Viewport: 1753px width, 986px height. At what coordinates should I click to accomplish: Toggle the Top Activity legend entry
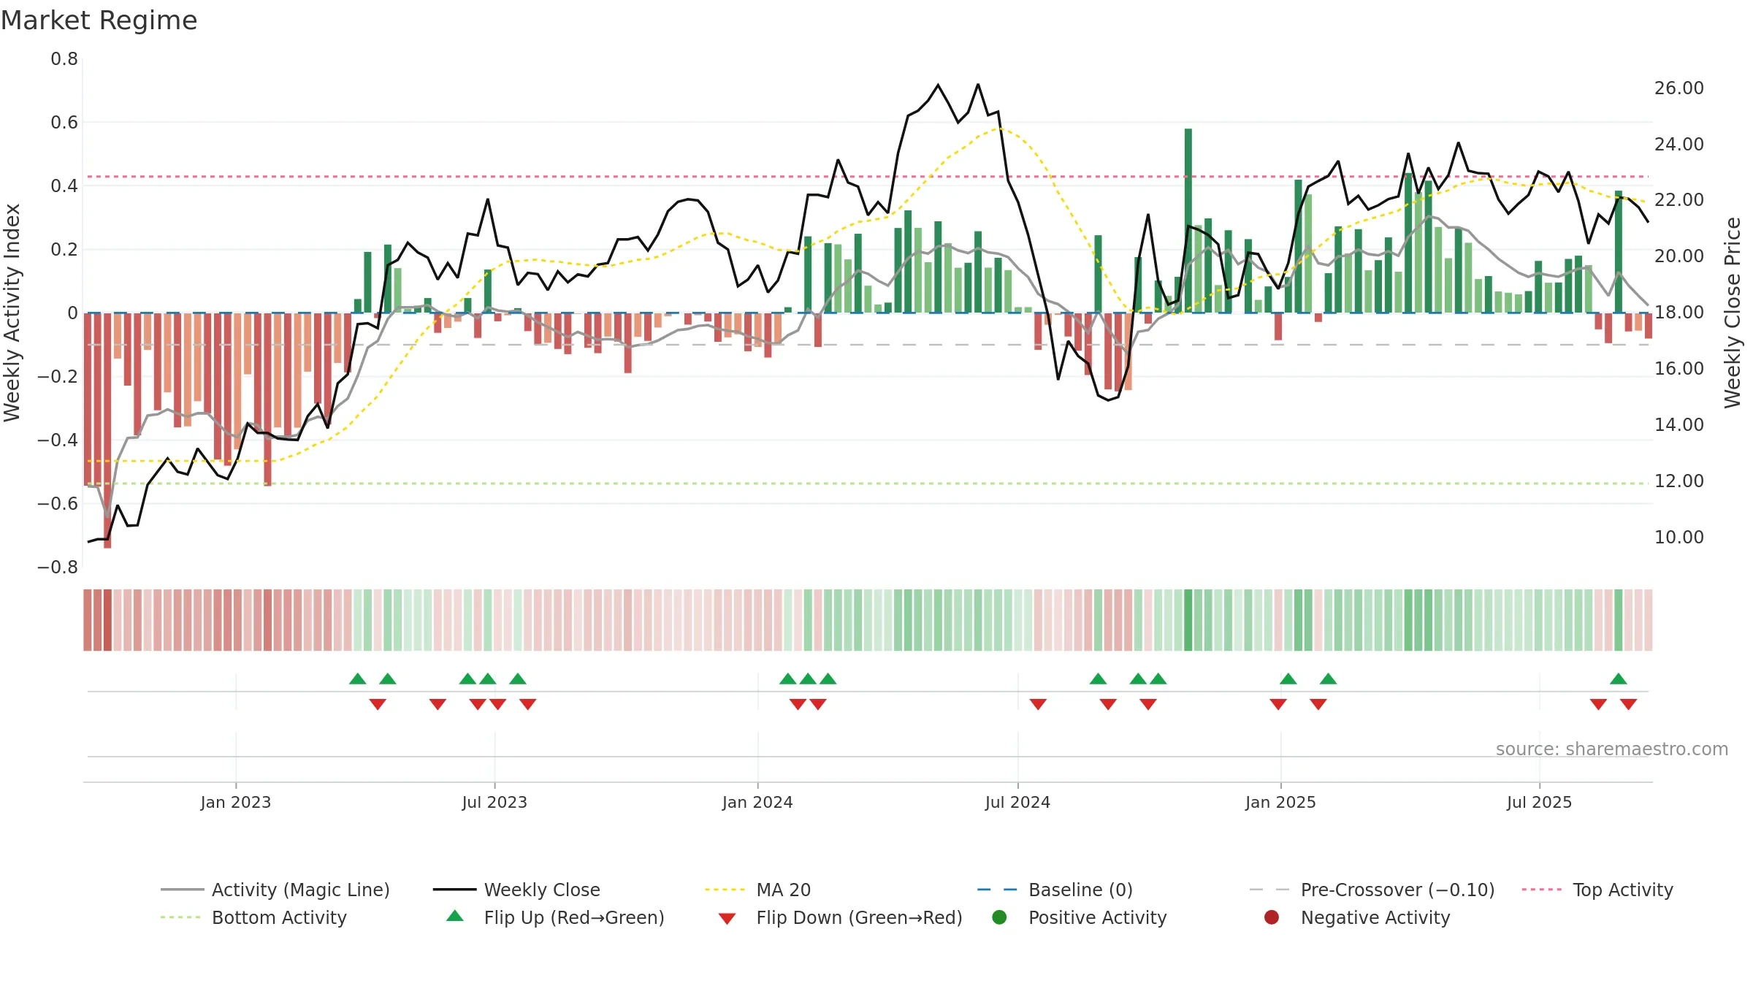point(1597,890)
